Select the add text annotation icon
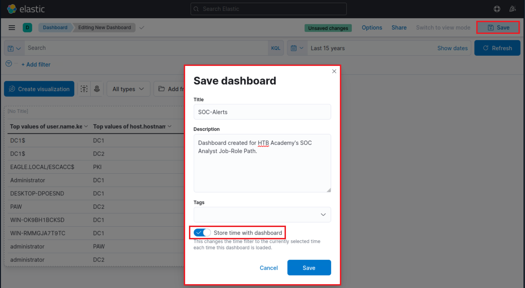The width and height of the screenshot is (525, 288). tap(84, 89)
